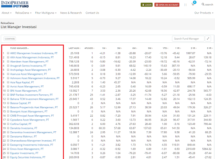
Task: Tick checkbox for AMCI Manajemen Investasi Indonesia
Action: point(8,53)
